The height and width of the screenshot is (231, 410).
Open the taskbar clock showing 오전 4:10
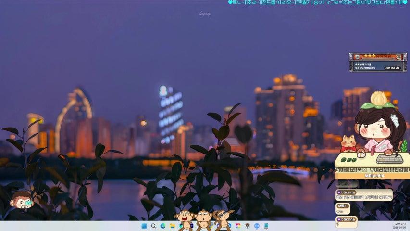400,226
